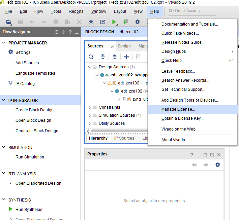This screenshot has width=239, height=220.
Task: Collapse the IP INTEGRATOR section
Action: click(4, 100)
